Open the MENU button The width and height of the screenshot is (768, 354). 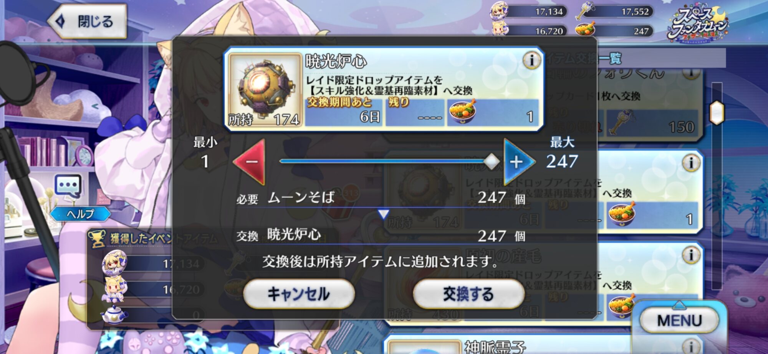pos(679,320)
